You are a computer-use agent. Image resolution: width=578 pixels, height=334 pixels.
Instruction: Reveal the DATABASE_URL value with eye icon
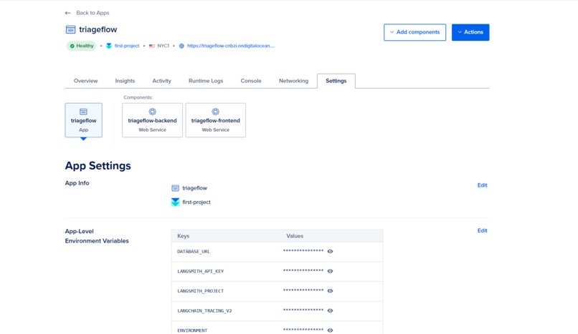pyautogui.click(x=331, y=251)
